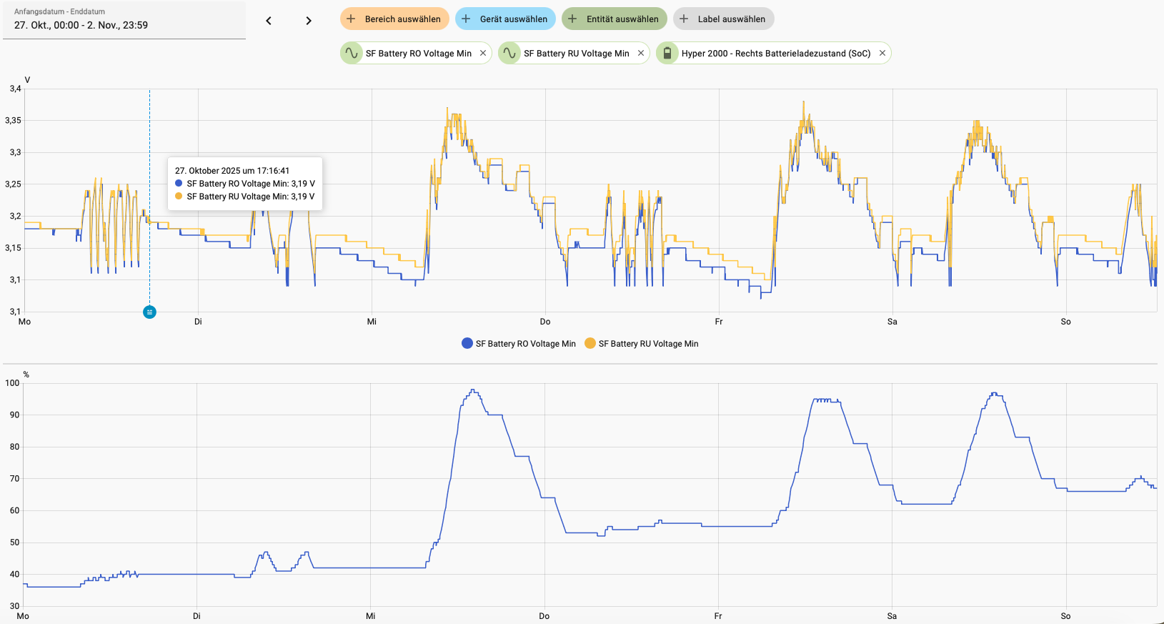Image resolution: width=1164 pixels, height=624 pixels.
Task: Toggle SF Battery RO Voltage Min legend series
Action: (x=519, y=344)
